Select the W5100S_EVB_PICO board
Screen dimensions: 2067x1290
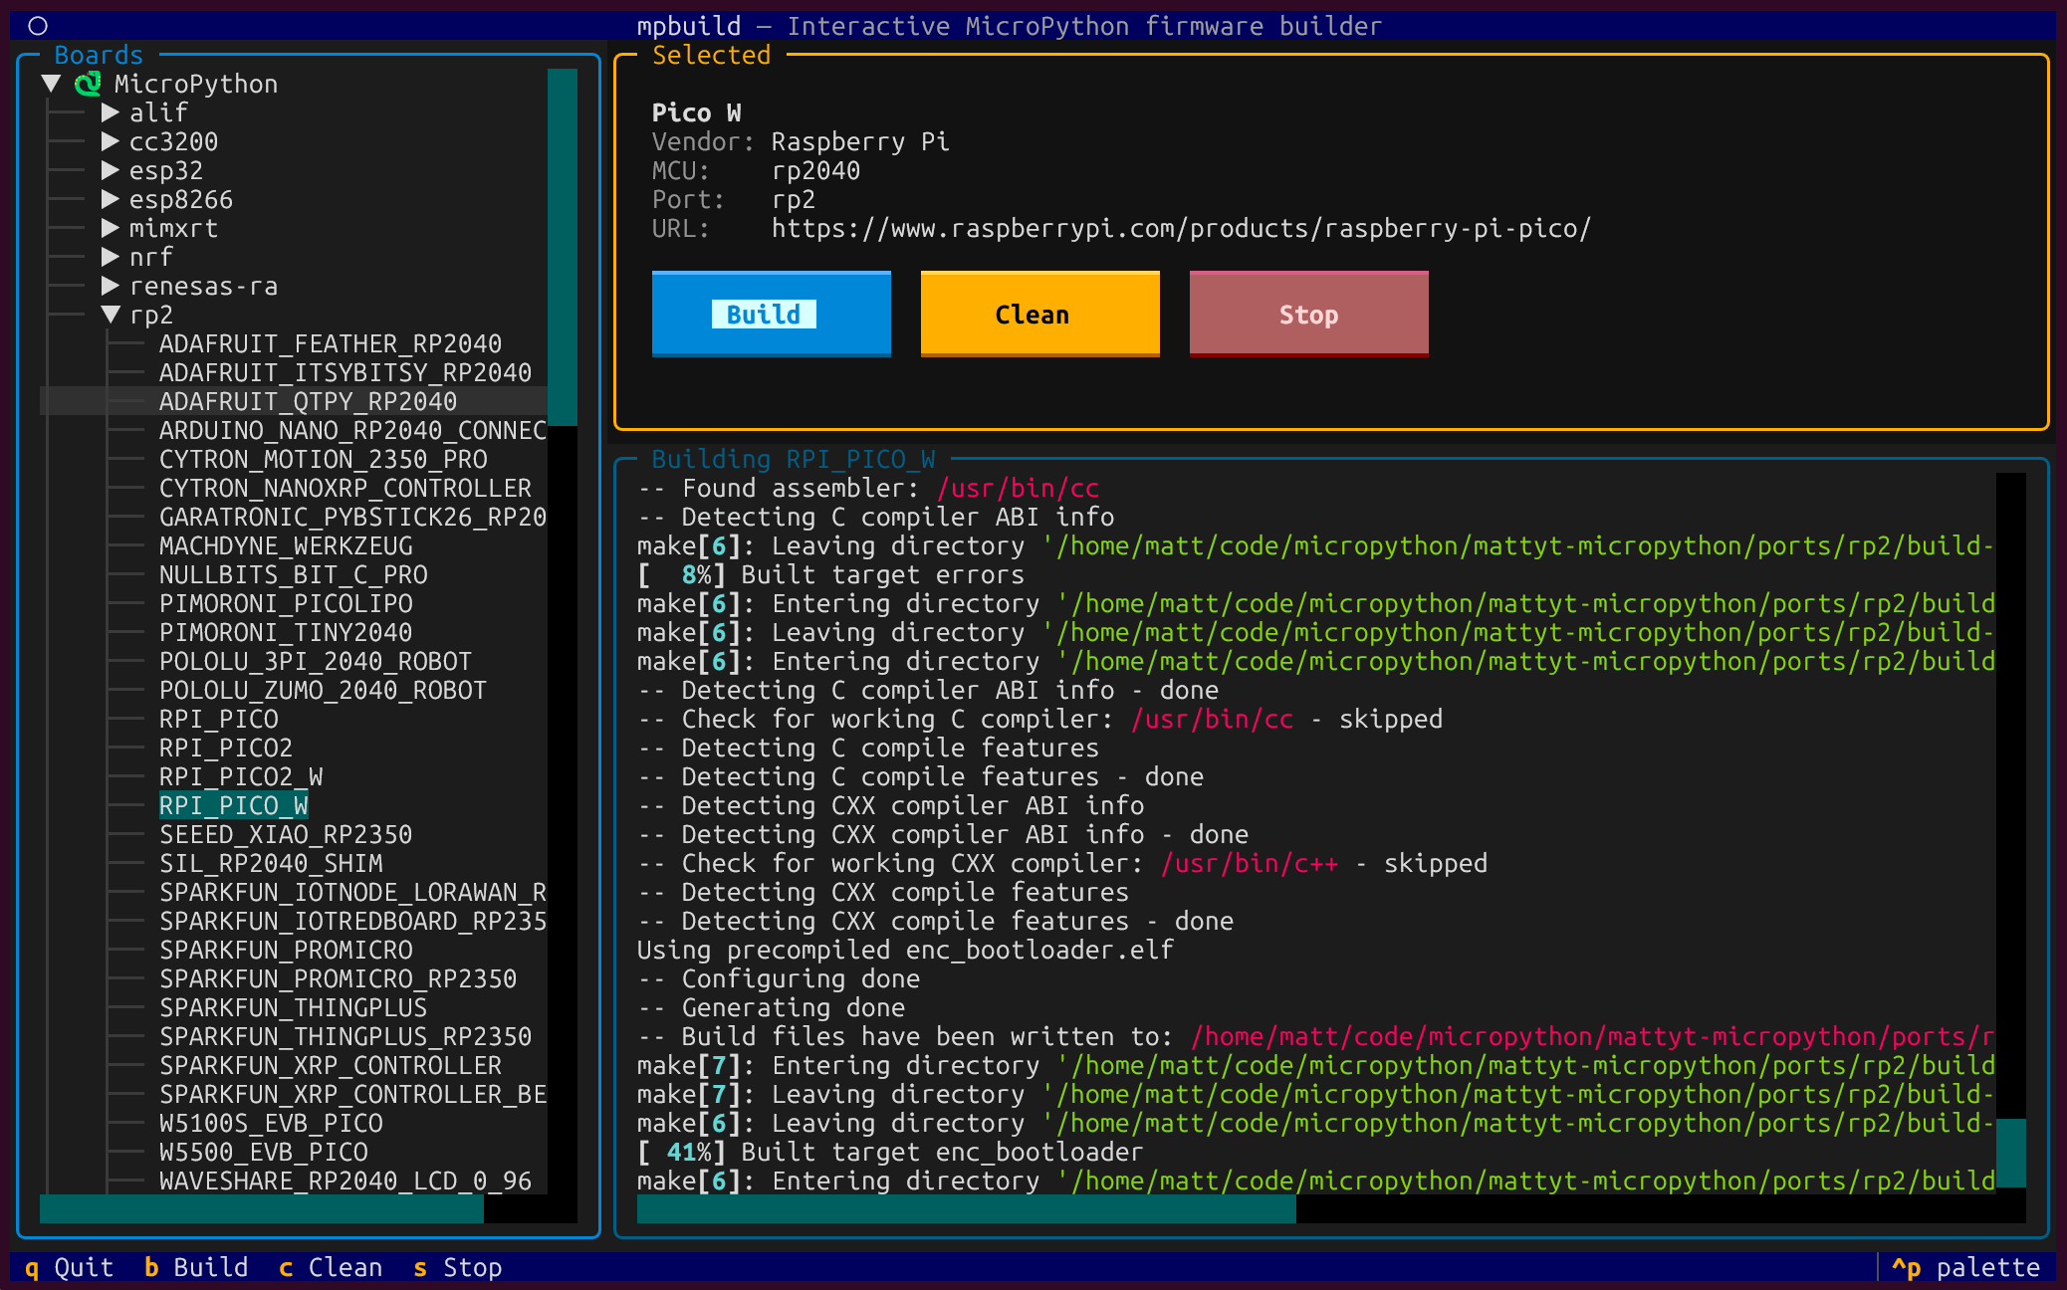271,1123
